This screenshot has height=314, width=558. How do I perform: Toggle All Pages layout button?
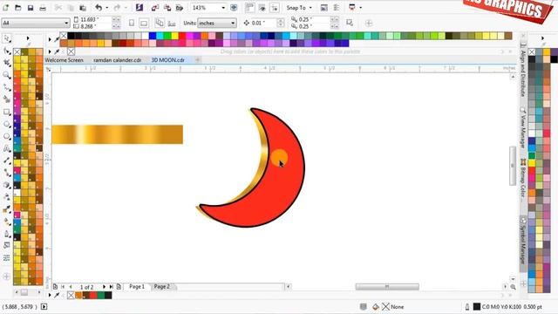pos(160,24)
